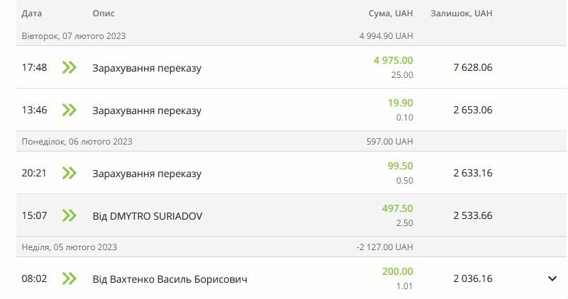Viewport: 568px width, 299px height.
Task: Click the Опис column header
Action: click(104, 13)
